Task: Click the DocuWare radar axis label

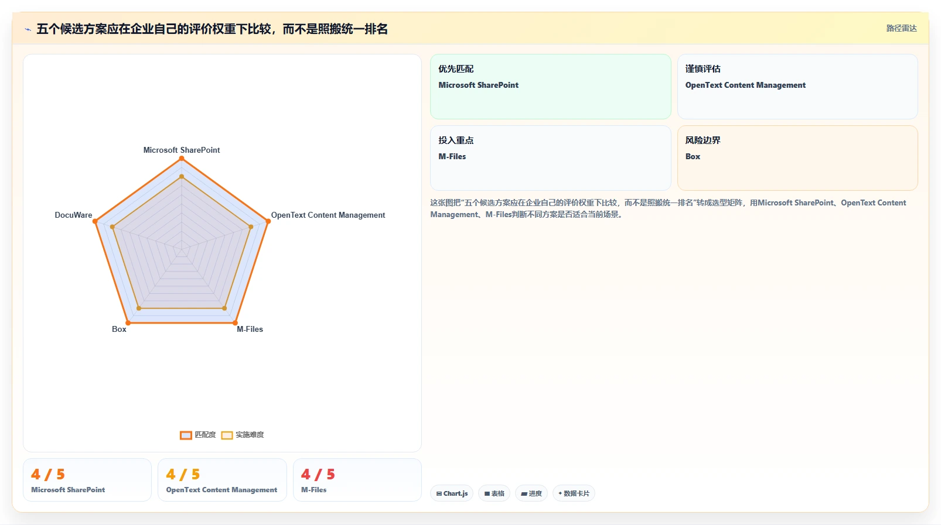Action: pyautogui.click(x=73, y=215)
